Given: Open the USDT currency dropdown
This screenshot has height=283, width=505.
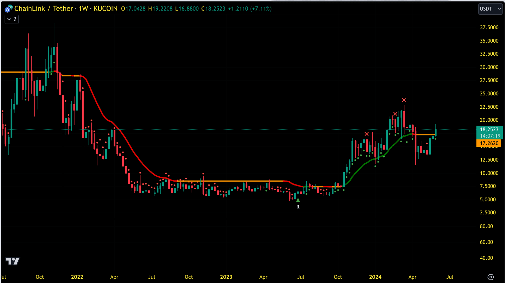Looking at the screenshot, I should (x=491, y=9).
